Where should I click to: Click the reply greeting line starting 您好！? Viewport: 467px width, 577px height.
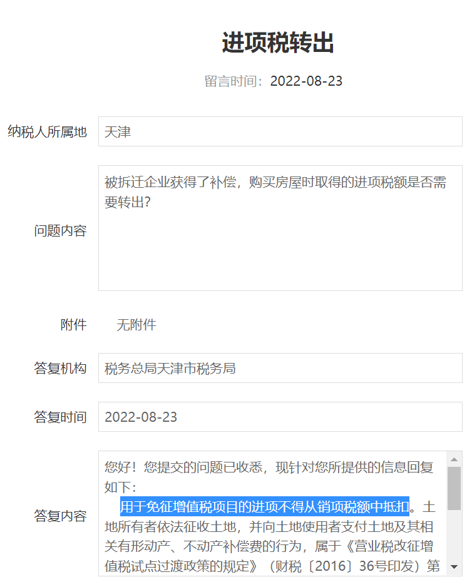coord(269,467)
